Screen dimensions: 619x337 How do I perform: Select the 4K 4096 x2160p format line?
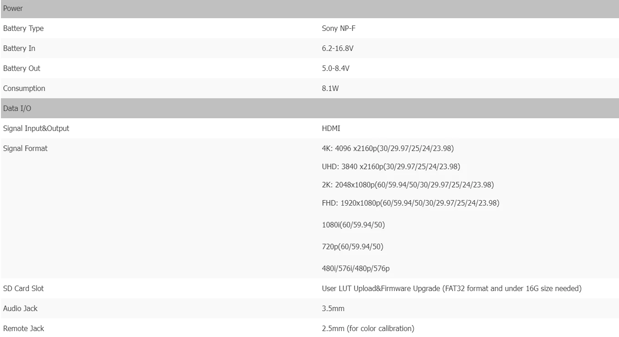[x=388, y=149]
